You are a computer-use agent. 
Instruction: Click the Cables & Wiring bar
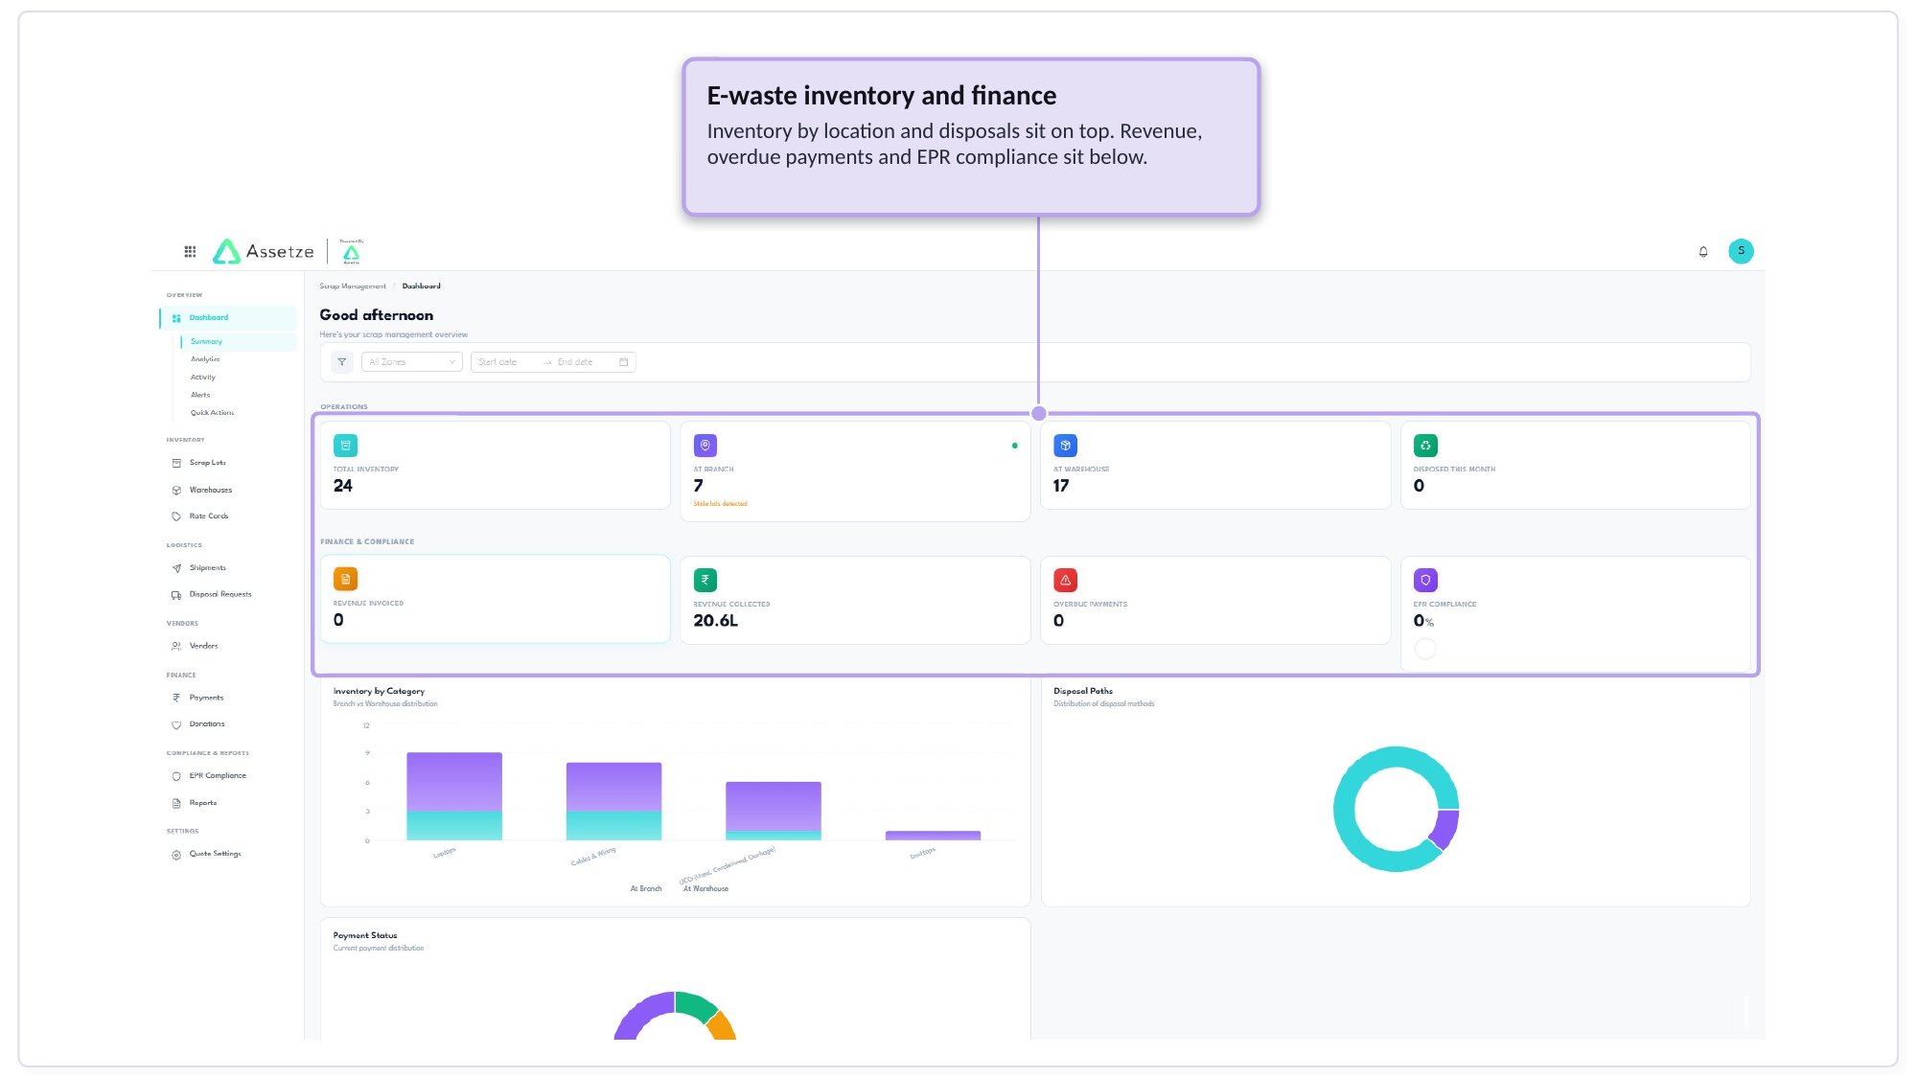point(613,802)
